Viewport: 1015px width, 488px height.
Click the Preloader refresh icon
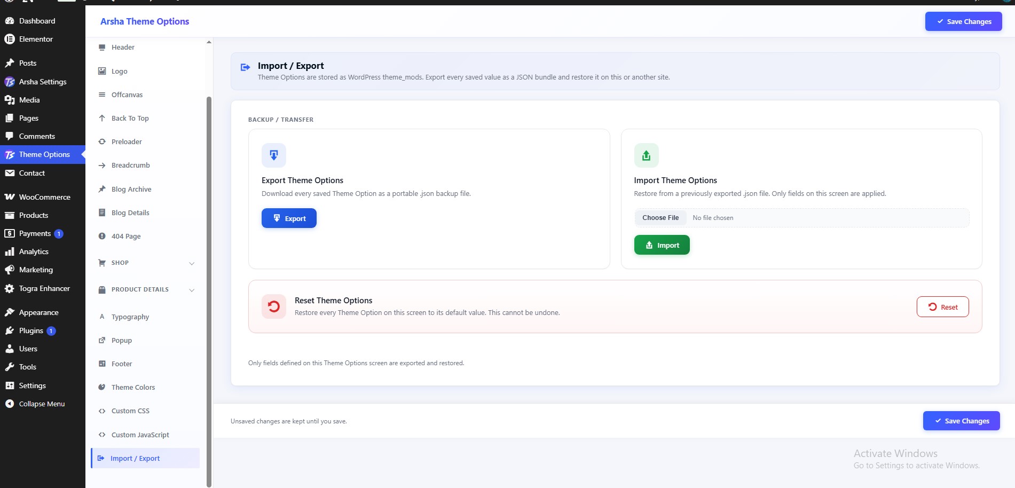pos(102,141)
